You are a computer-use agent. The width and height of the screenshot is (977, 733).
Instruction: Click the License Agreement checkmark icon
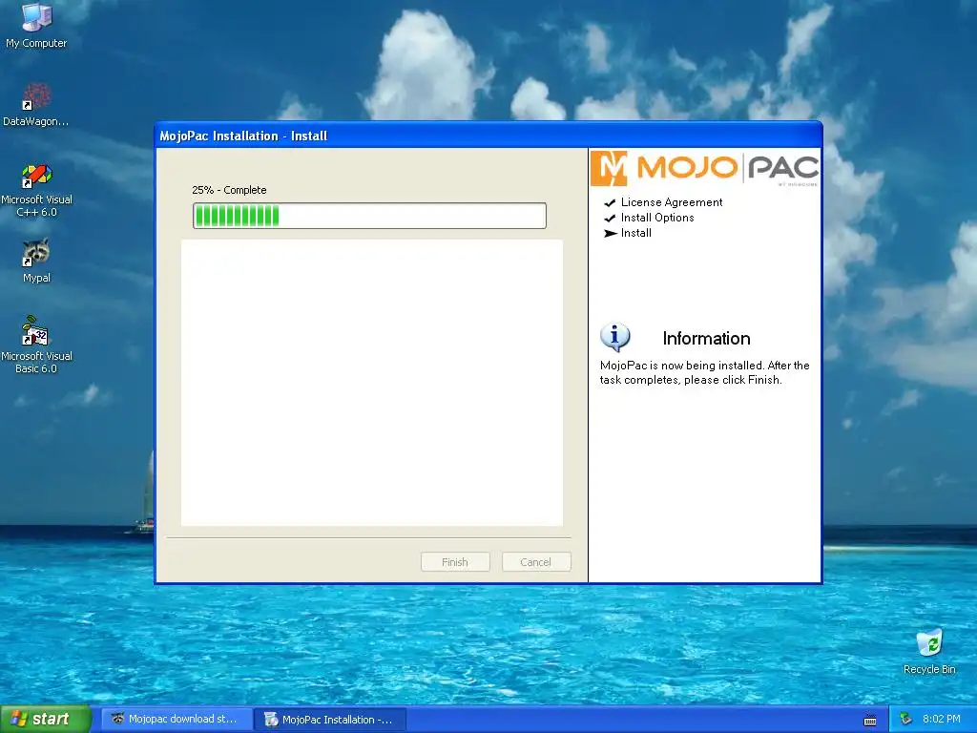click(x=610, y=202)
